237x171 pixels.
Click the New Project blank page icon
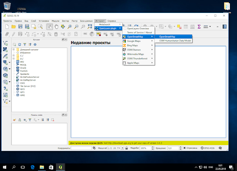pyautogui.click(x=7, y=27)
